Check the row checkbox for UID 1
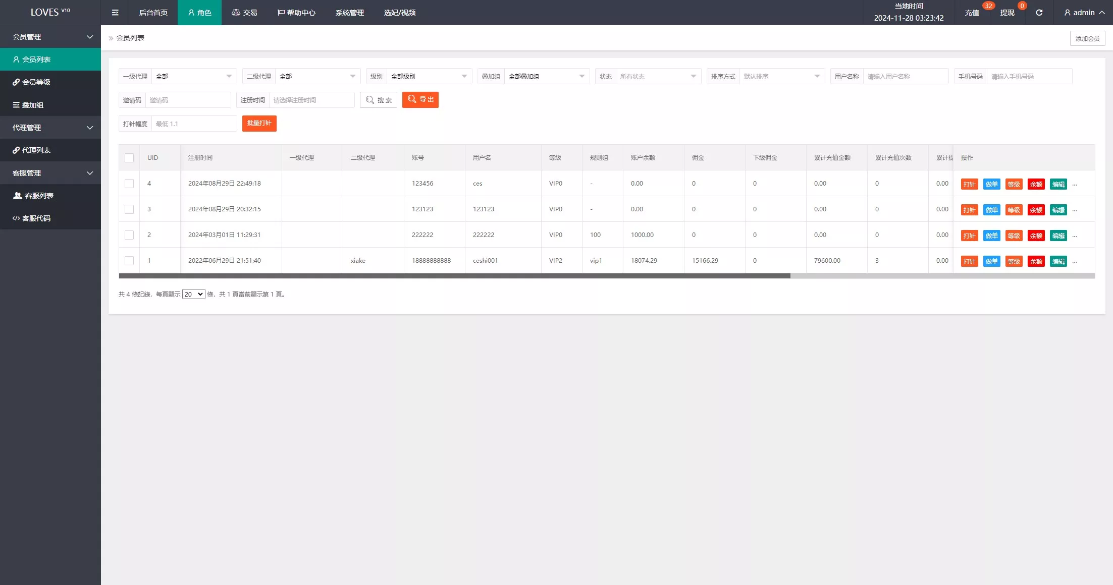The image size is (1113, 585). click(x=129, y=261)
